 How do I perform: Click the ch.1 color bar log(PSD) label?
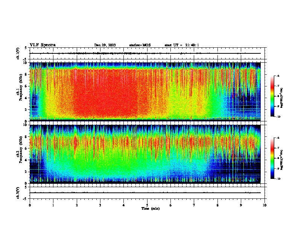coord(281,98)
